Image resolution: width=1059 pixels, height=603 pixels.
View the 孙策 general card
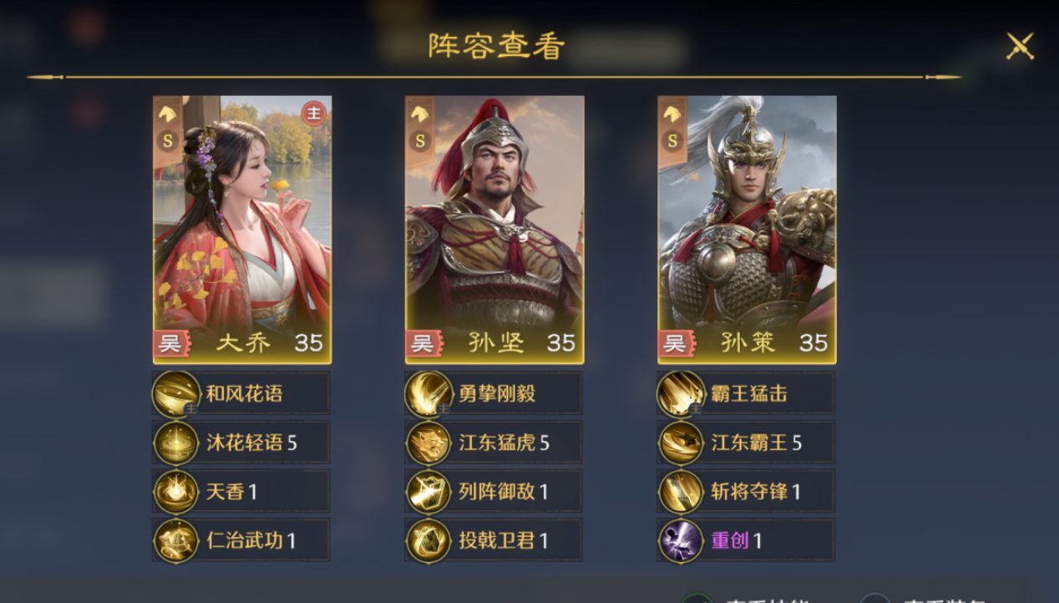coord(747,230)
